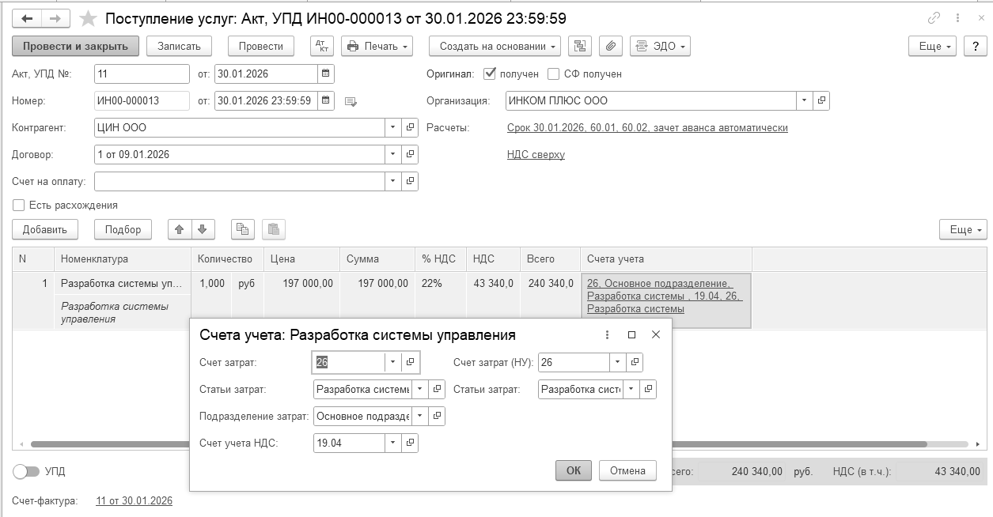Open the ЭДО menu
The width and height of the screenshot is (993, 517).
coord(660,47)
